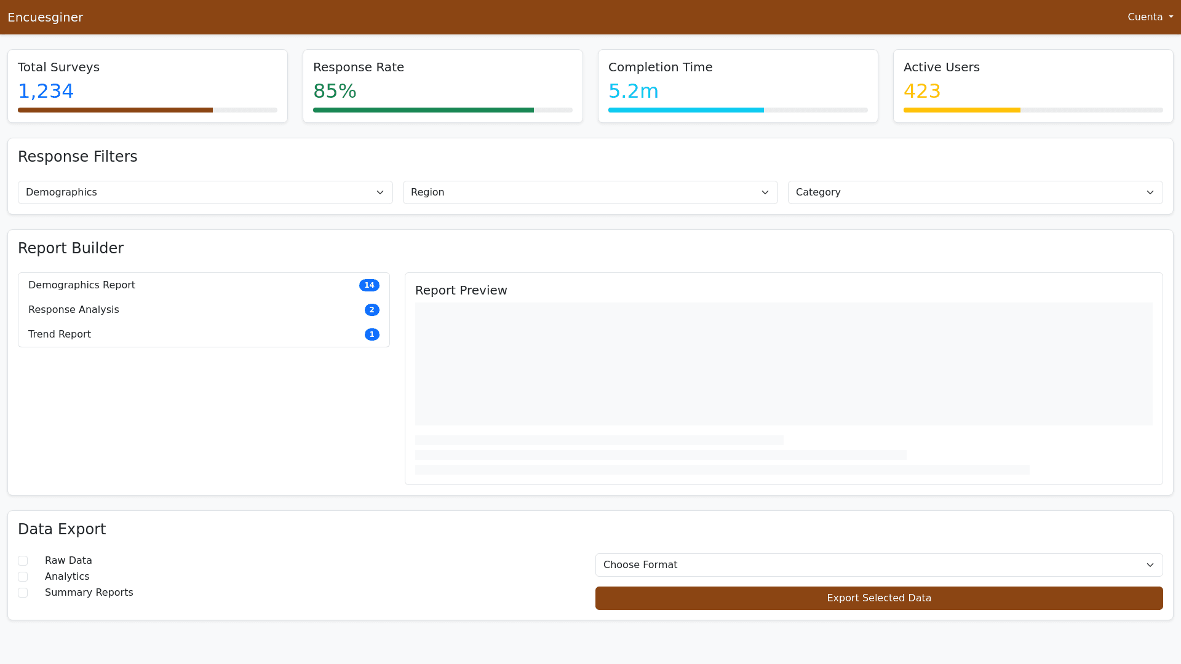This screenshot has width=1181, height=664.
Task: Select the Response Analysis list item
Action: 74,310
